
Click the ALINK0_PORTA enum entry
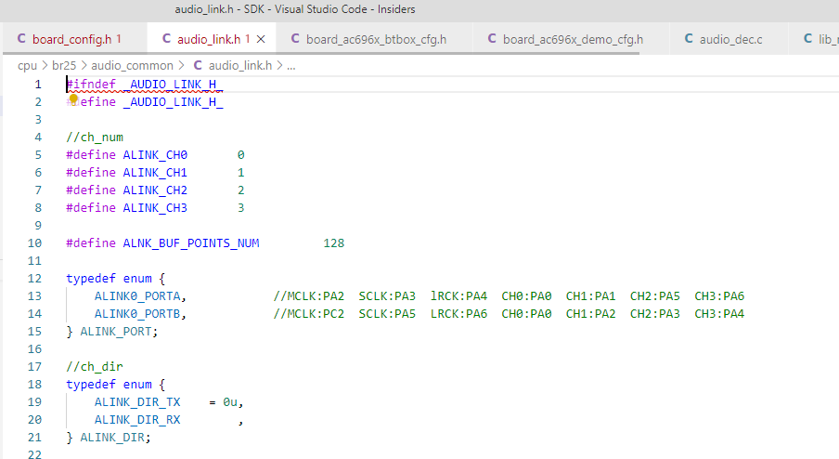coord(137,296)
